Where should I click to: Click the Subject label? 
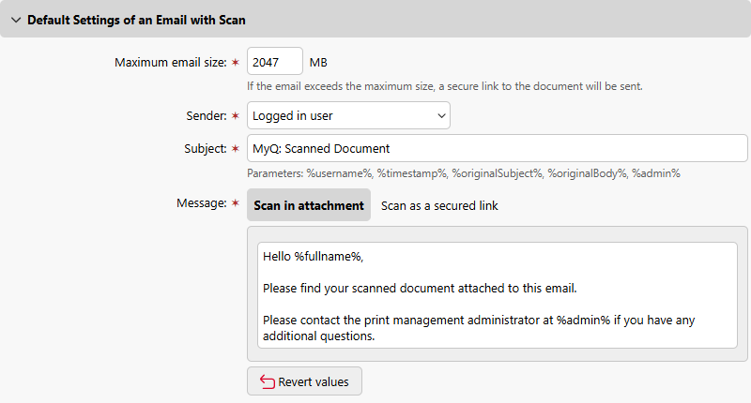coord(206,149)
